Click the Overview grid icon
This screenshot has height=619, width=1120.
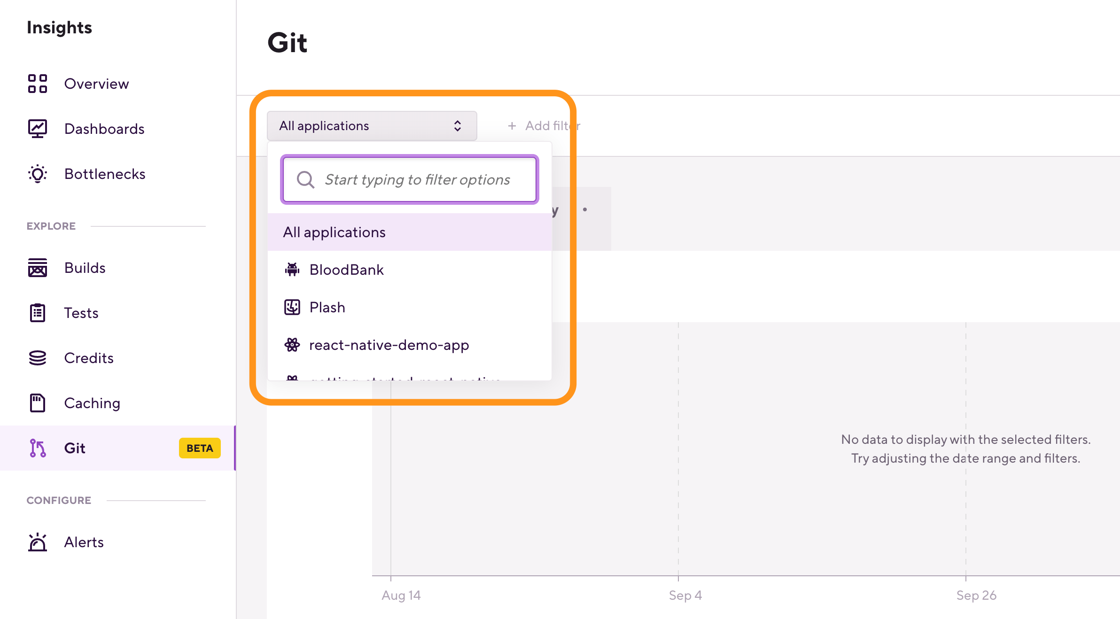[x=38, y=84]
